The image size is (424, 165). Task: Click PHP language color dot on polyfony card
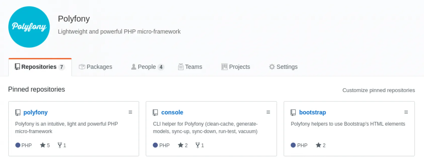(18, 145)
